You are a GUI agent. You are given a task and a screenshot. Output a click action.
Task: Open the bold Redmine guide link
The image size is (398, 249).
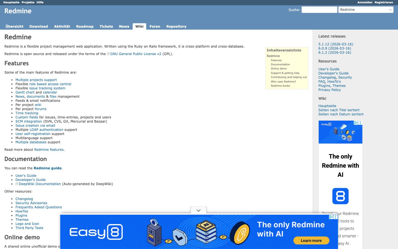coord(48,168)
